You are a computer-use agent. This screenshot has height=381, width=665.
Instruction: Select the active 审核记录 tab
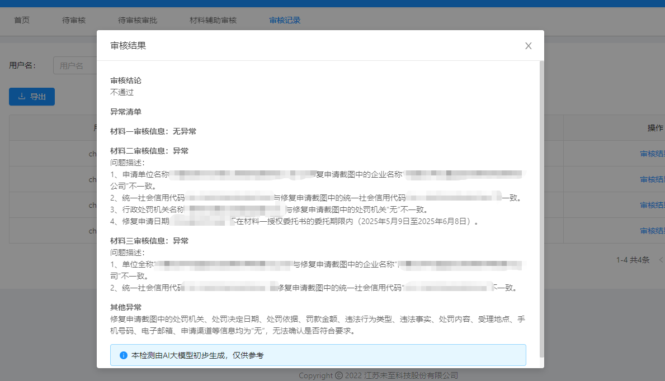click(x=285, y=21)
